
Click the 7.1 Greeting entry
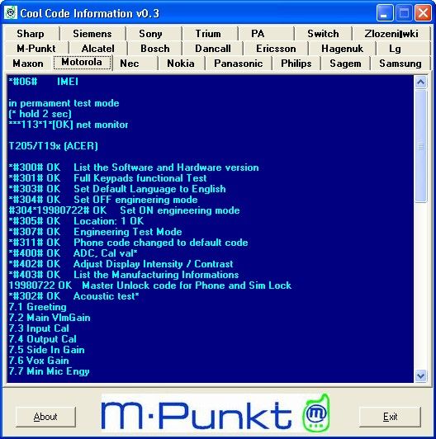[37, 307]
